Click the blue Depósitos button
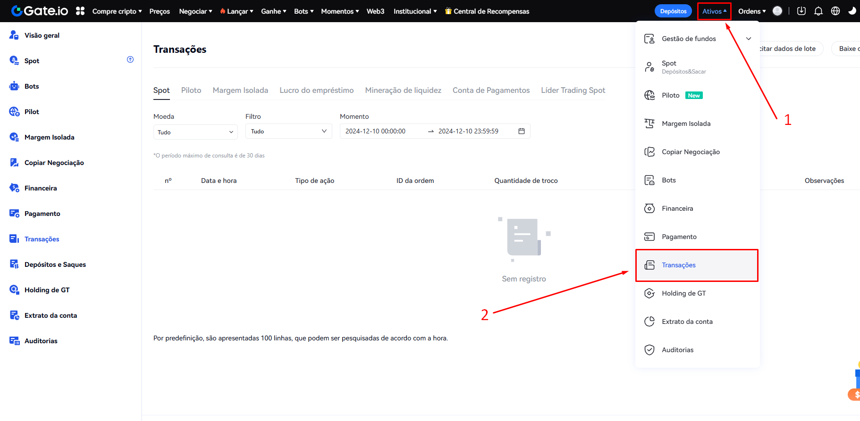860x421 pixels. pyautogui.click(x=673, y=11)
